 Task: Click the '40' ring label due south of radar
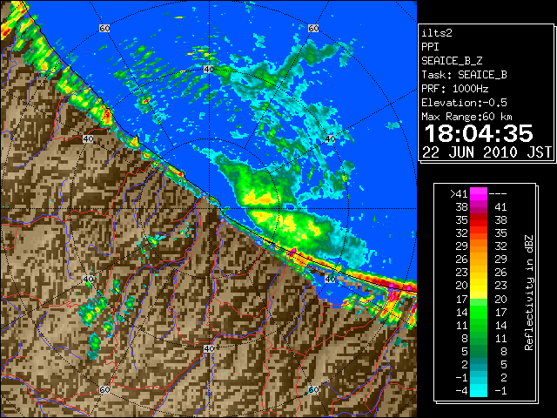point(209,348)
